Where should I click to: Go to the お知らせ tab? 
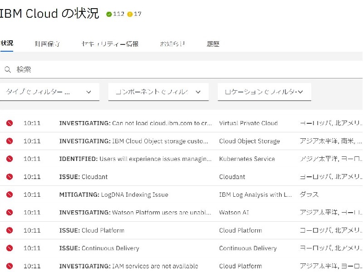click(x=172, y=44)
